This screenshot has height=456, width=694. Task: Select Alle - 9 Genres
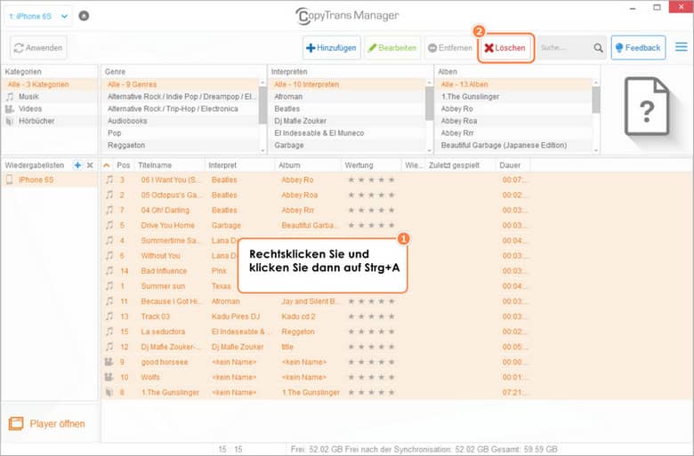(x=181, y=84)
